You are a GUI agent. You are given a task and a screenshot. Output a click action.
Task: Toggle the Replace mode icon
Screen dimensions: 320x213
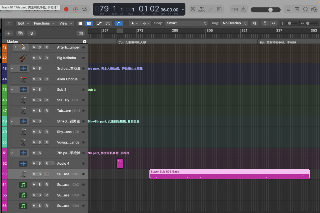193,9
